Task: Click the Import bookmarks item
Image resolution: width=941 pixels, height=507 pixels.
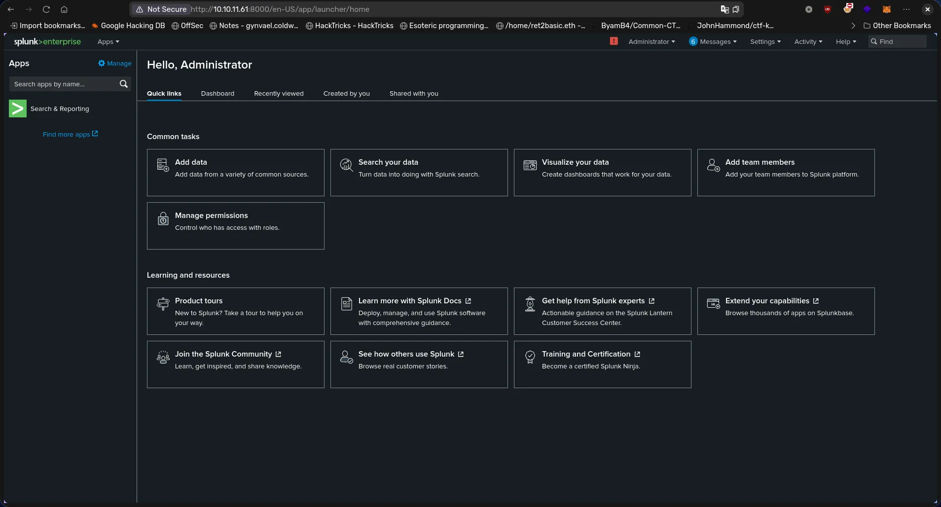Action: [48, 26]
